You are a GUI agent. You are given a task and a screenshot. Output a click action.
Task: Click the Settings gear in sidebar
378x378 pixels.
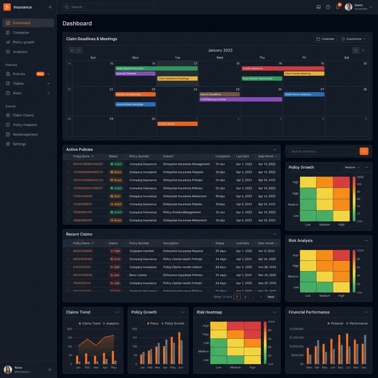click(x=19, y=144)
